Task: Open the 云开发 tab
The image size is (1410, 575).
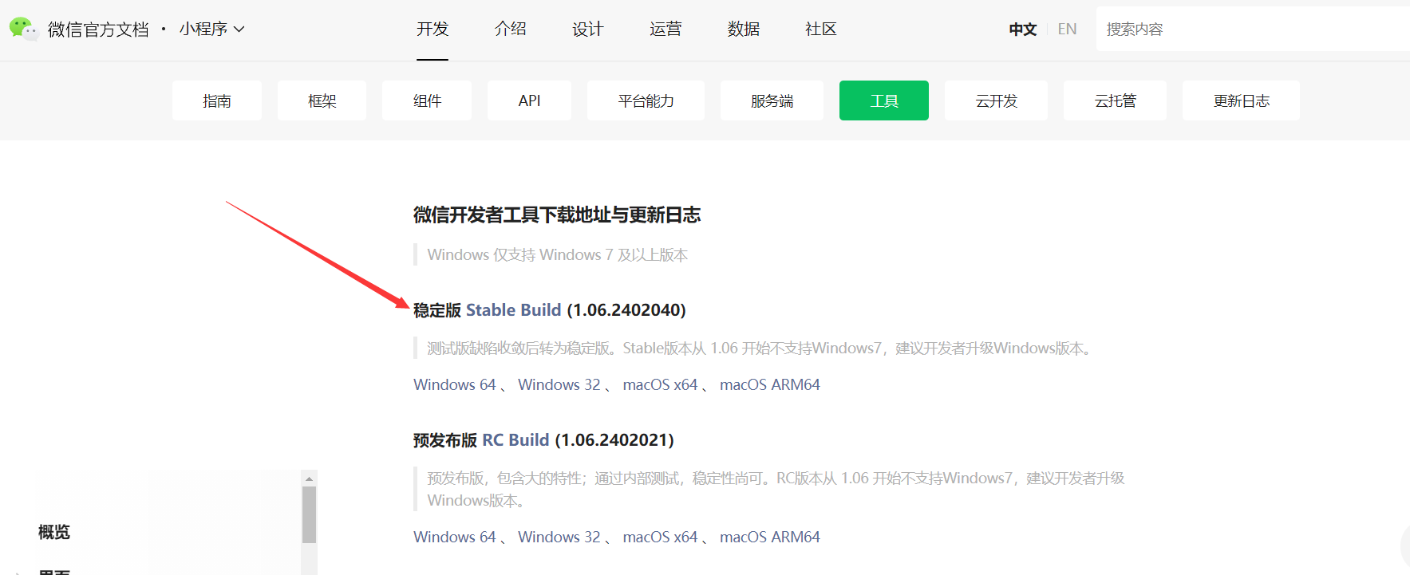Action: tap(996, 100)
